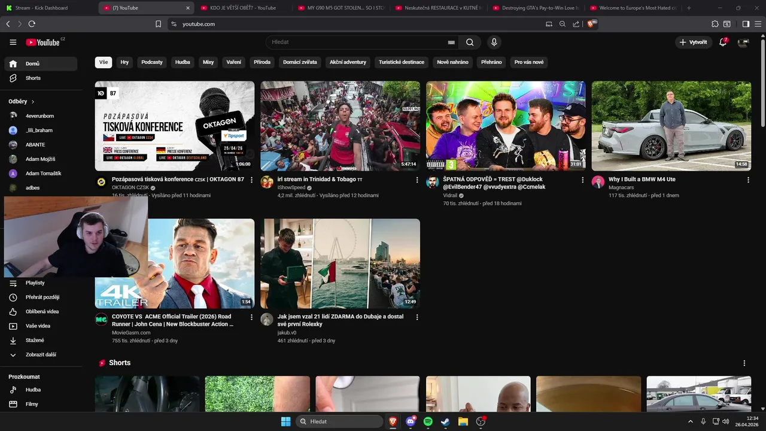This screenshot has height=431, width=766.
Task: Open Oblíbená videa in sidebar
Action: click(x=41, y=311)
